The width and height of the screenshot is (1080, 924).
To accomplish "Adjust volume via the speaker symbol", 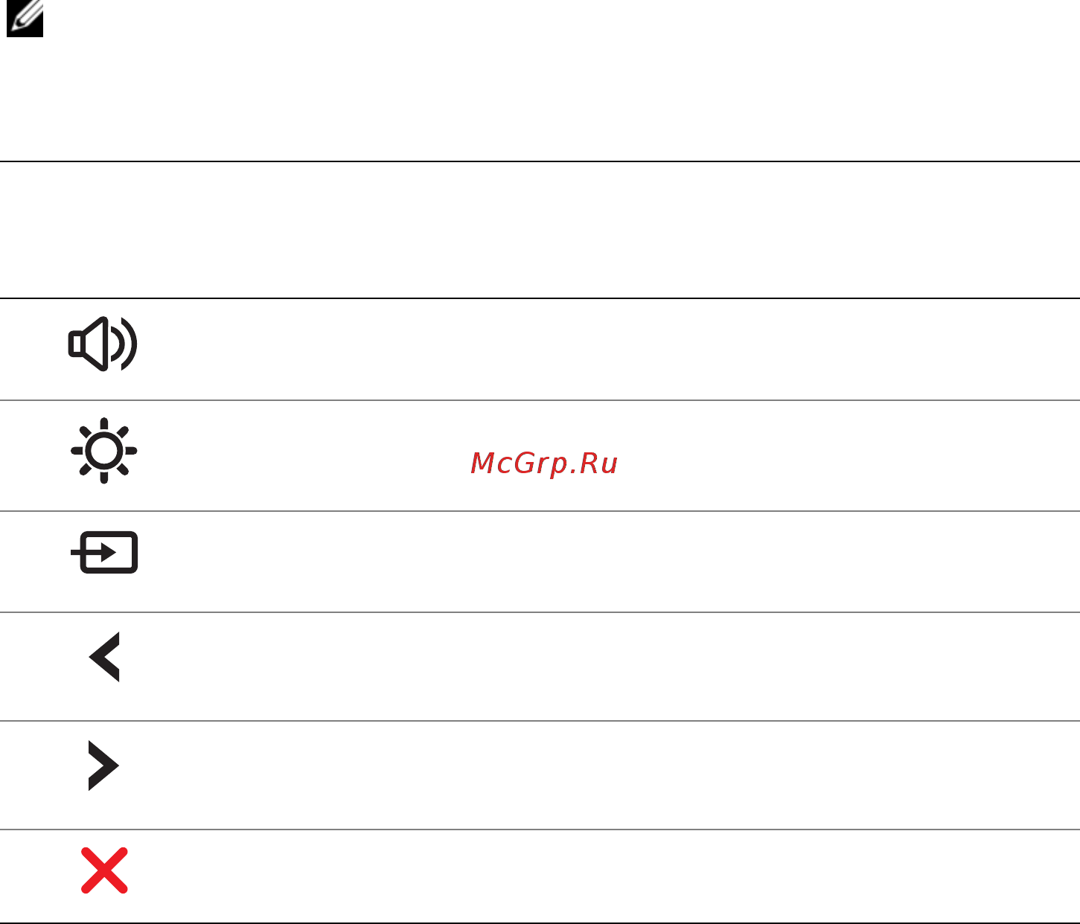I will (x=103, y=344).
